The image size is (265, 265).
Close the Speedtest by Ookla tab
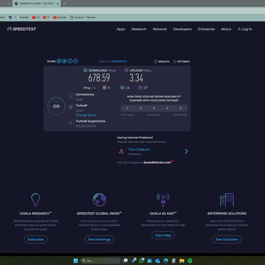pyautogui.click(x=58, y=3)
